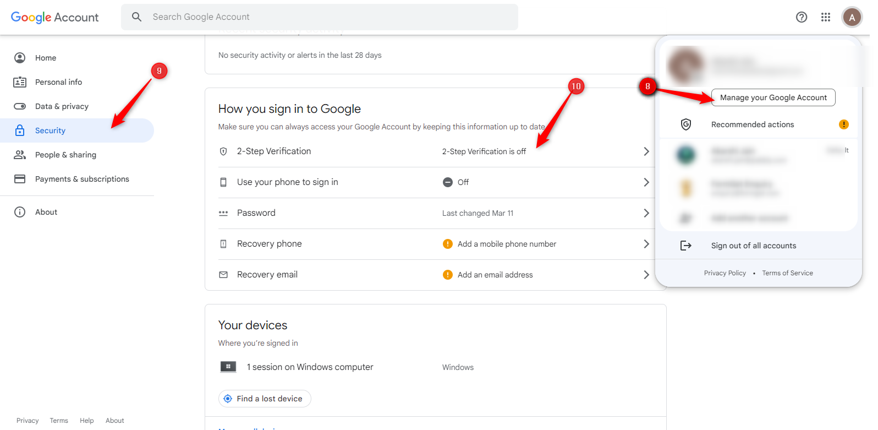Click the blurred profile picture in popup
The height and width of the screenshot is (430, 878).
click(x=686, y=66)
